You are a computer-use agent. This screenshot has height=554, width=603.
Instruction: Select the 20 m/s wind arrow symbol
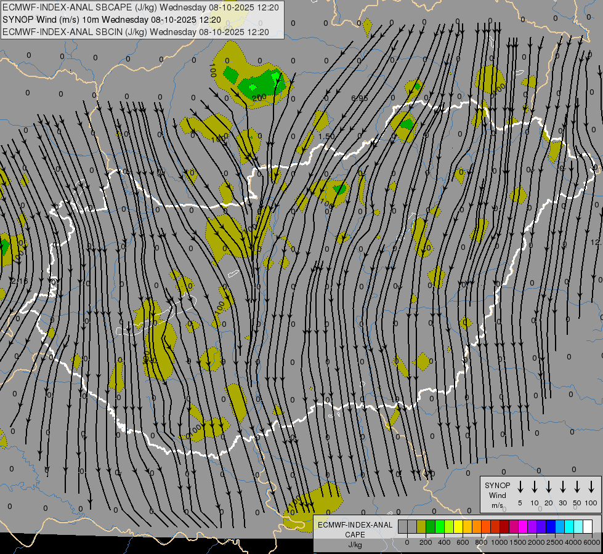point(549,487)
